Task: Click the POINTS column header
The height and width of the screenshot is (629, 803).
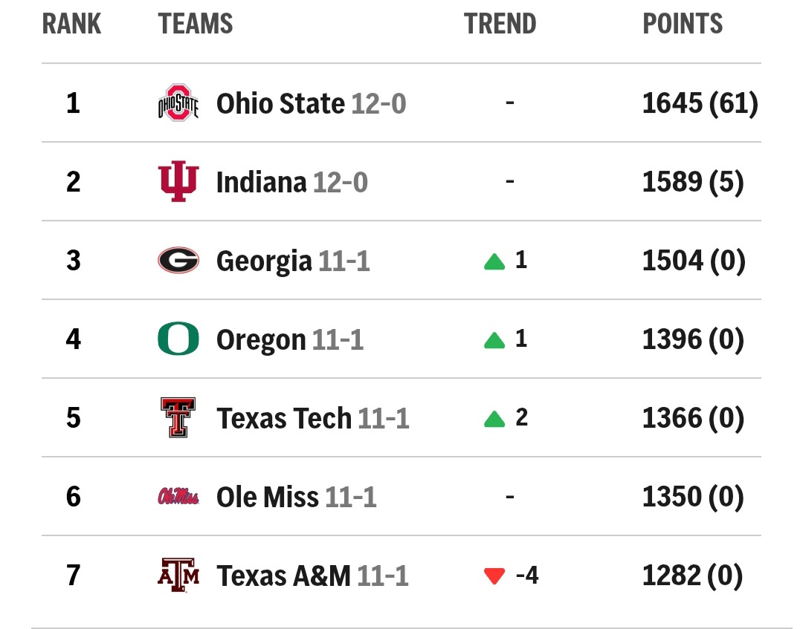Action: [x=683, y=24]
